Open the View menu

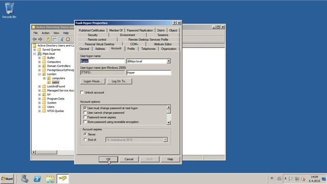coord(56,33)
